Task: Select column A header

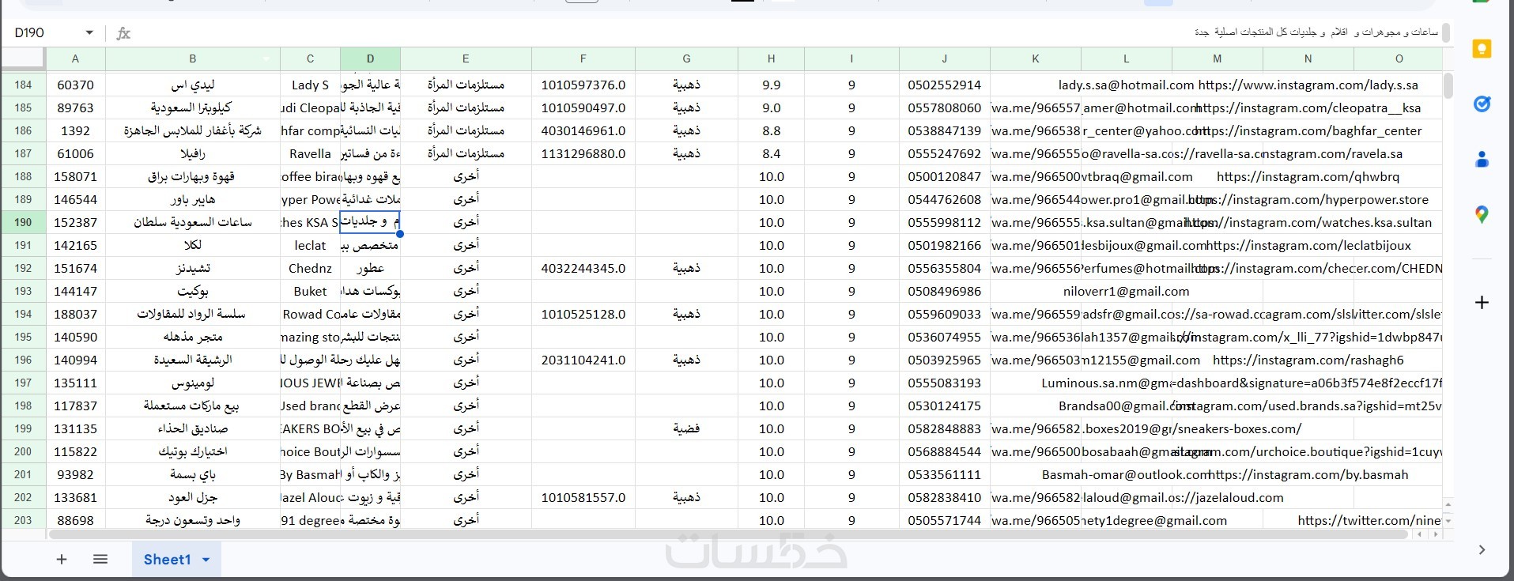Action: coord(75,58)
